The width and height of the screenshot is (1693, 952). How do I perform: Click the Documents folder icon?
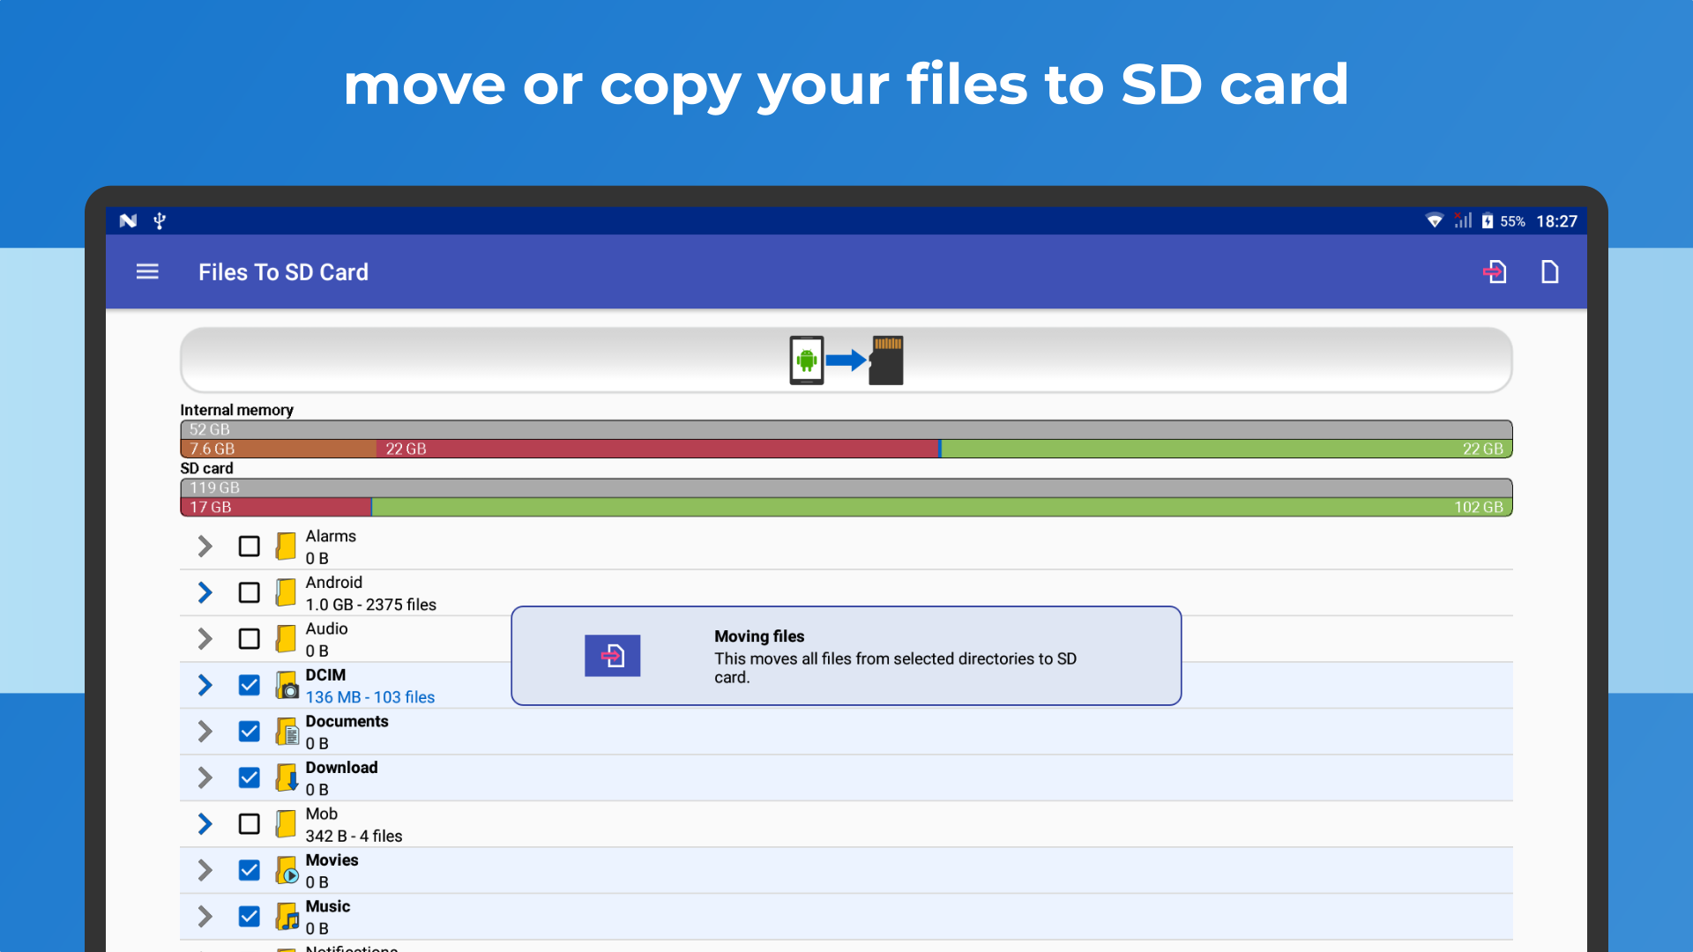tap(287, 732)
